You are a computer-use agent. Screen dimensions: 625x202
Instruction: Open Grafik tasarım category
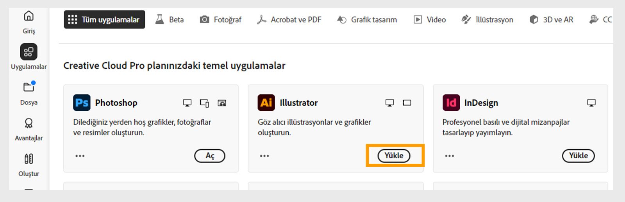367,19
